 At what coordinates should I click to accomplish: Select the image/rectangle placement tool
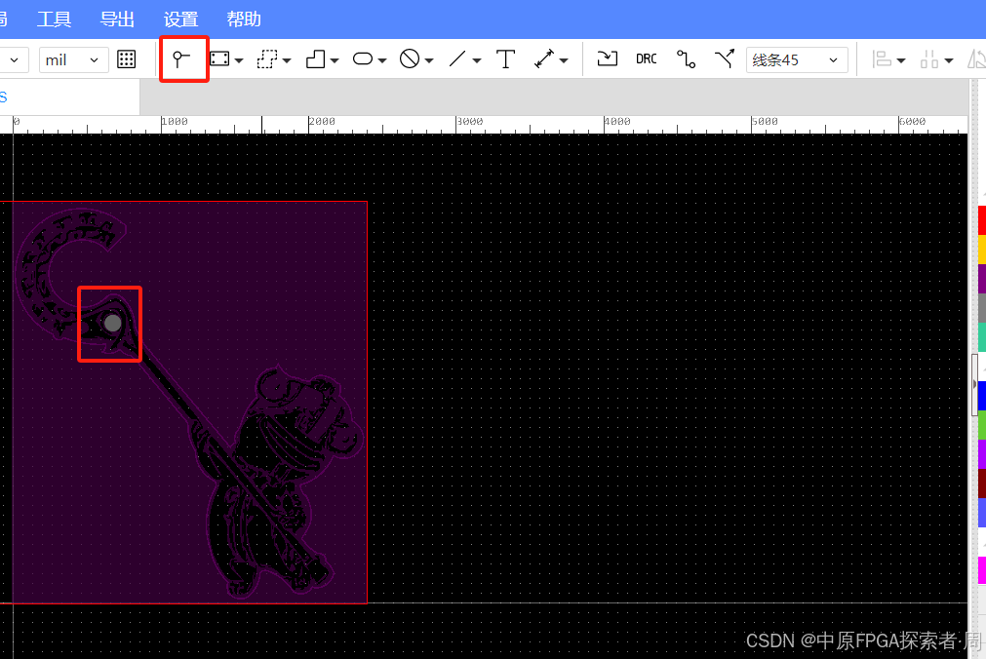click(x=219, y=59)
